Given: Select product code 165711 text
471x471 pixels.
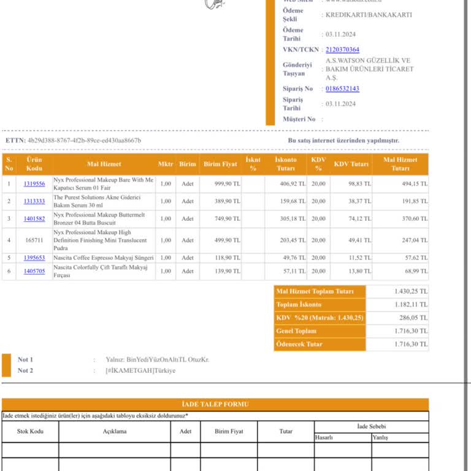Looking at the screenshot, I should 34,240.
